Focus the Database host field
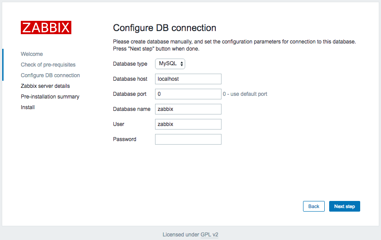This screenshot has height=240, width=381. point(188,79)
